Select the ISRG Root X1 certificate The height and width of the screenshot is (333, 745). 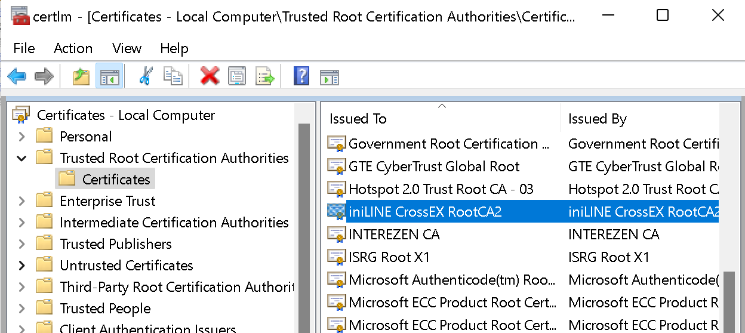click(389, 257)
